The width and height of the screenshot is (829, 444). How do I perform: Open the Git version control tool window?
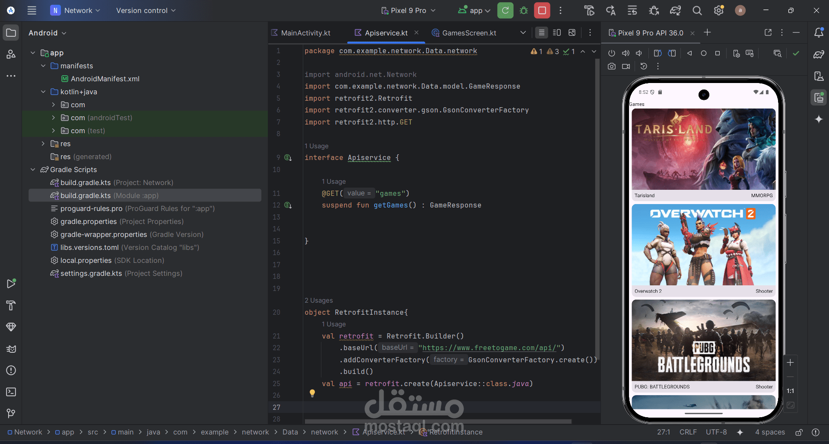point(11,414)
